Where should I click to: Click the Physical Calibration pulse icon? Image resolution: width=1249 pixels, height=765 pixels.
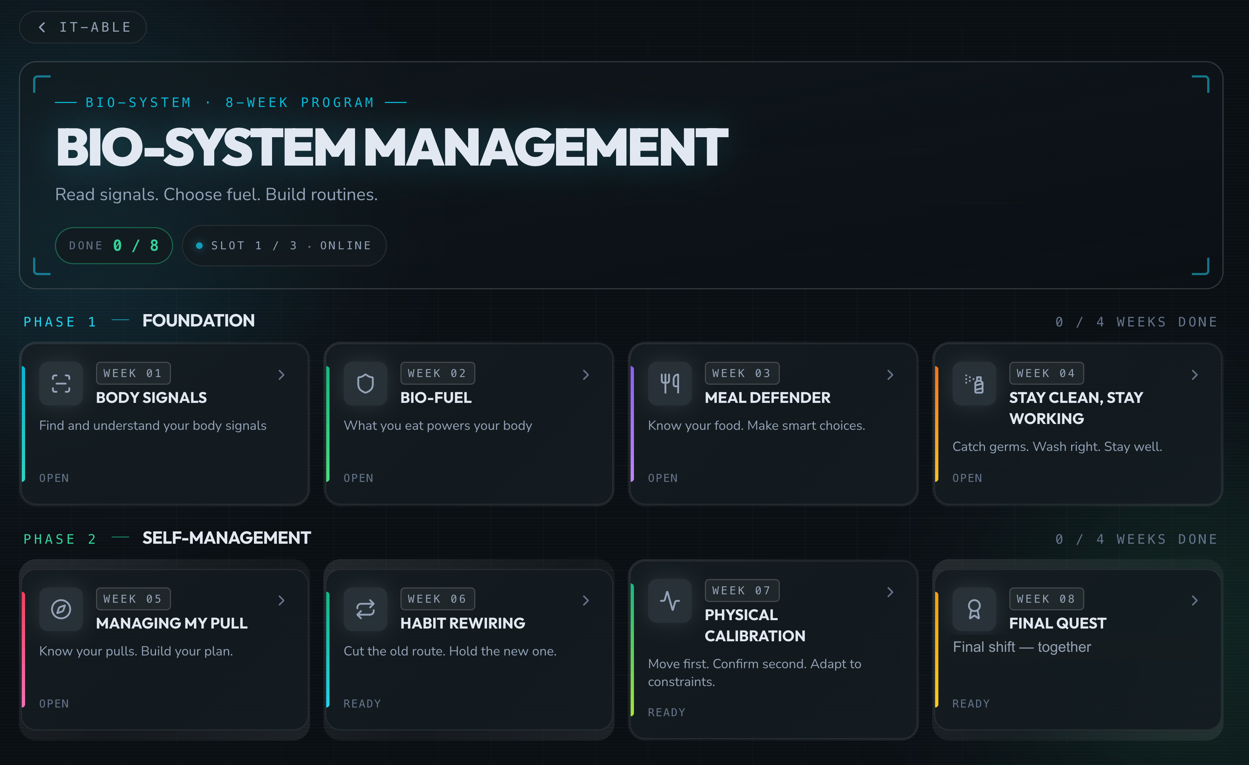click(670, 600)
